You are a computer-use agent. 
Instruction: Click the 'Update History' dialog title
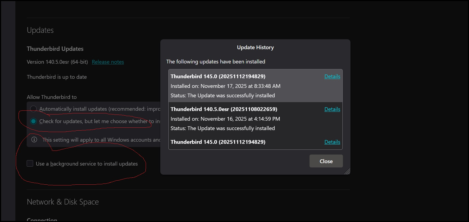click(x=255, y=47)
